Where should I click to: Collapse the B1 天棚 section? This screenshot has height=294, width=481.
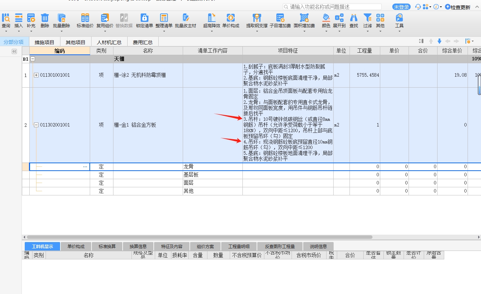[x=33, y=59]
